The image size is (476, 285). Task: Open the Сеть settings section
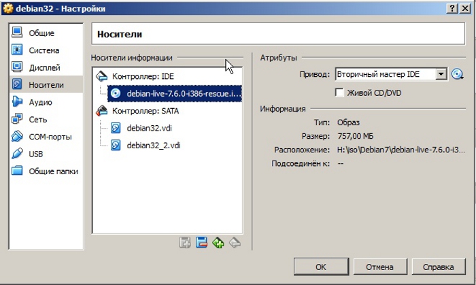click(38, 119)
